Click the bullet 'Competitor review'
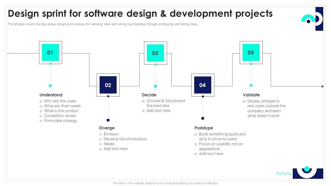This screenshot has width=331, height=186. [60, 116]
